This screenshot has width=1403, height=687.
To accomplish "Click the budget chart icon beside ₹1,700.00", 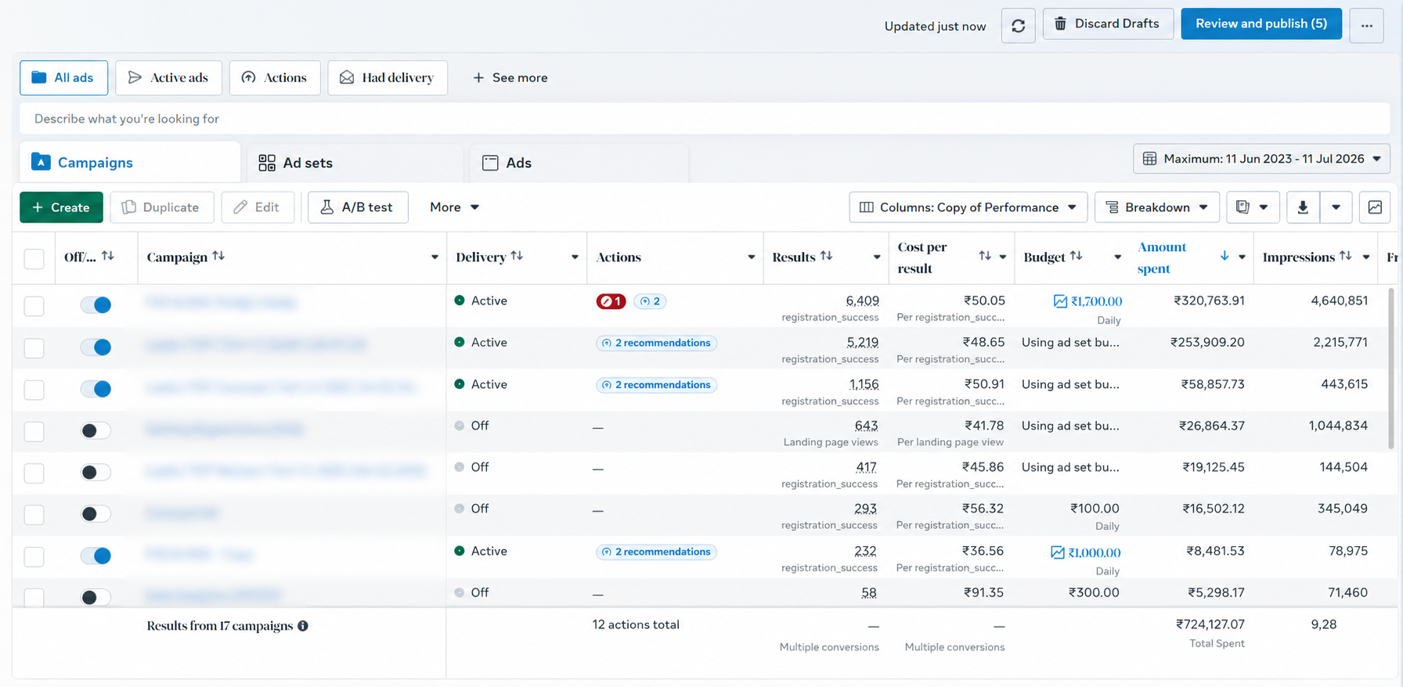I will tap(1060, 301).
